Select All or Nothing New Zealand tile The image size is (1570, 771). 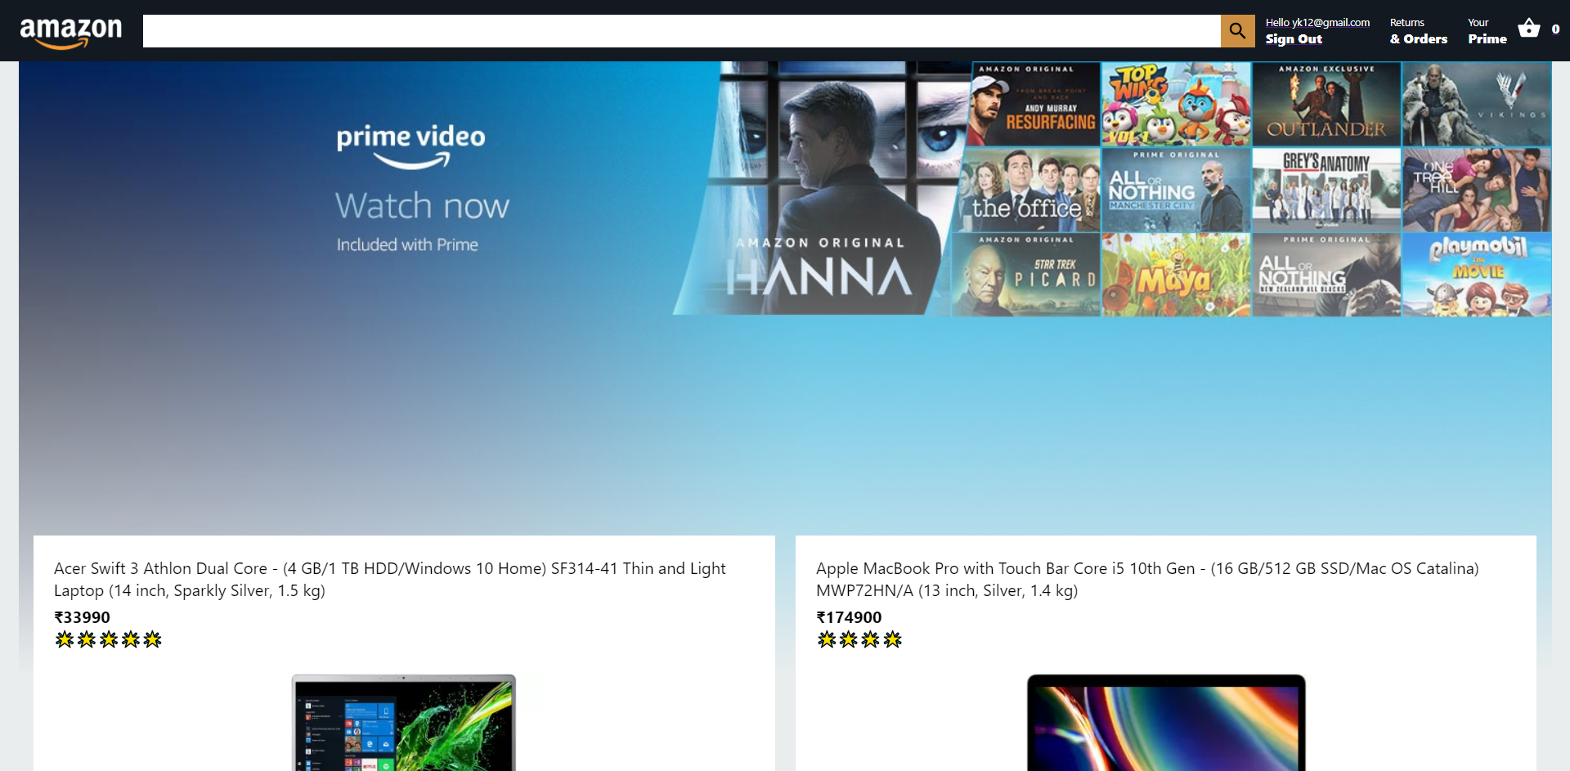tap(1326, 275)
